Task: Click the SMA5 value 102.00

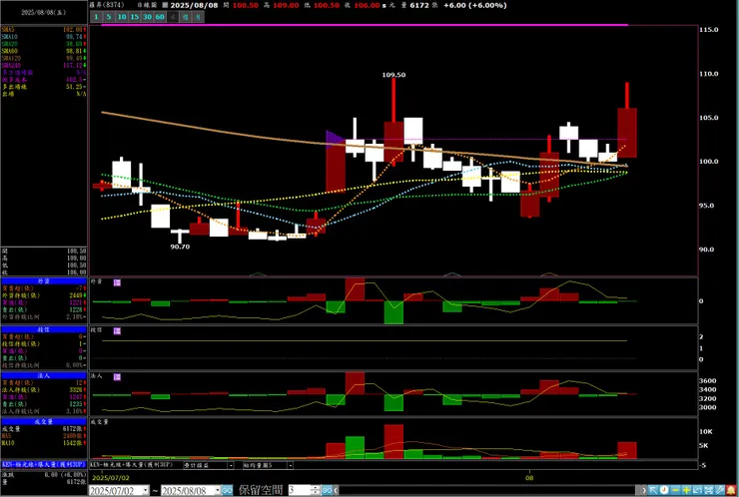Action: click(73, 30)
